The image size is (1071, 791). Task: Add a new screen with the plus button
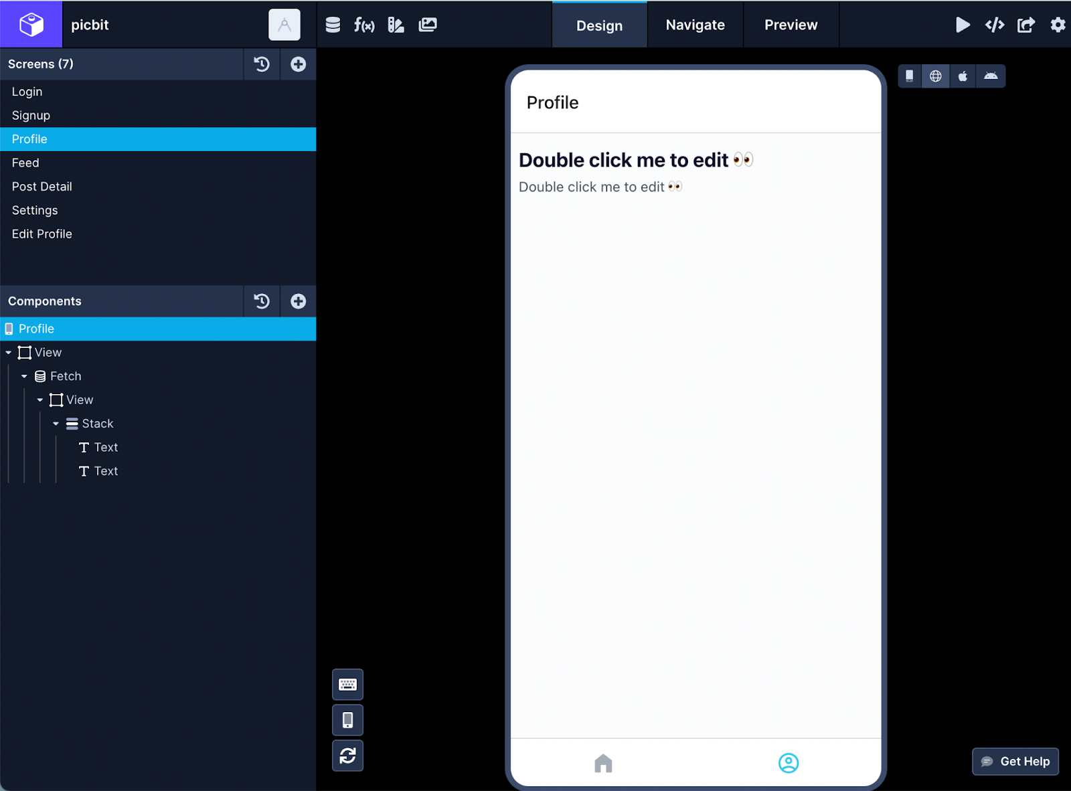[x=298, y=64]
